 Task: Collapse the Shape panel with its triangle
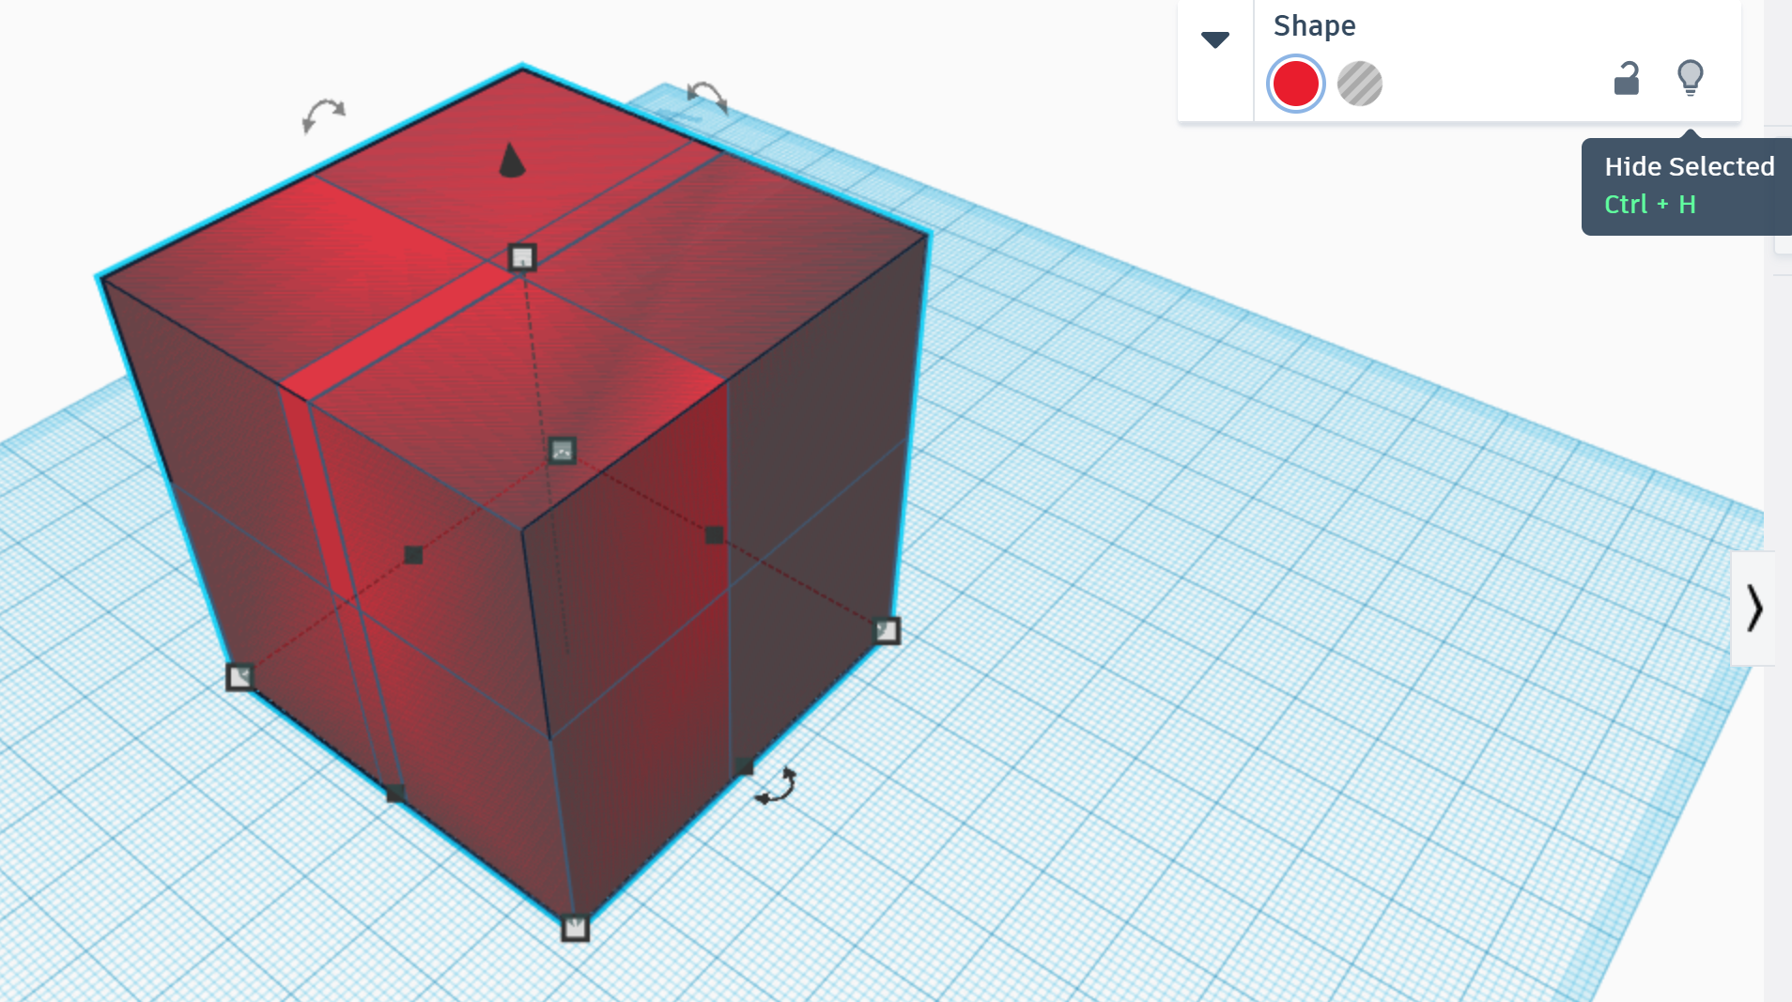click(1214, 39)
